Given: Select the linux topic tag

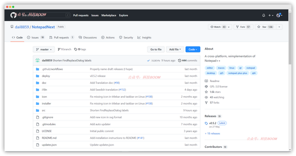Looking at the screenshot, I should click(232, 68).
